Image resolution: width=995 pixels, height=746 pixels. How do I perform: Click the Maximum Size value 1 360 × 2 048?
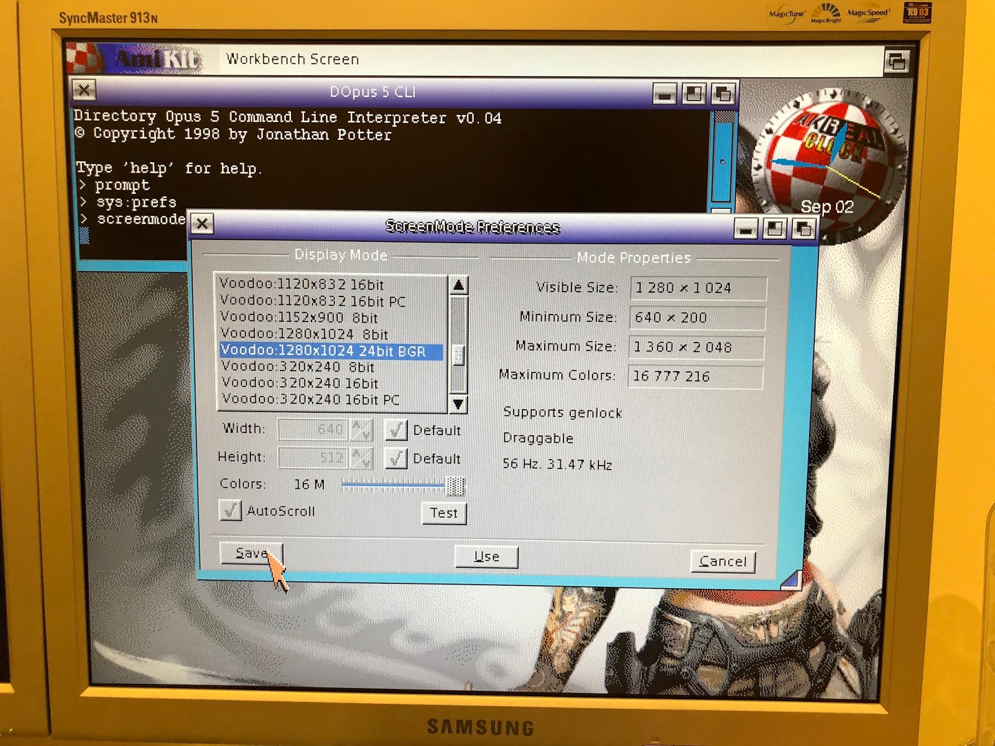[696, 347]
